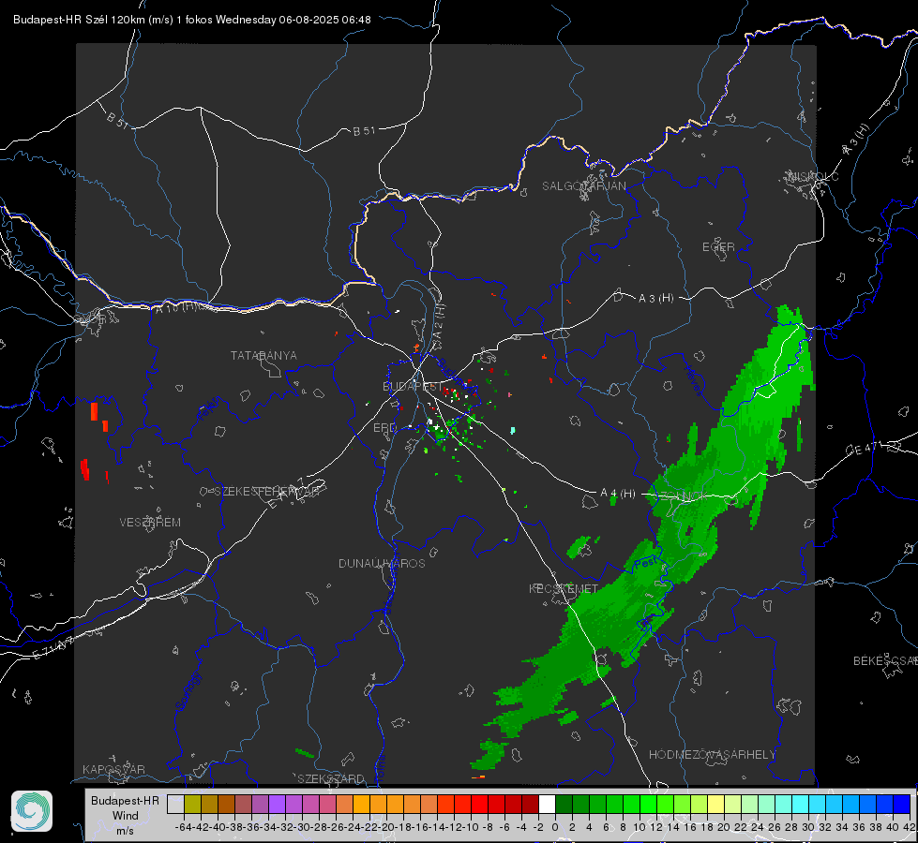
Task: Click the DUNAÚJVÁROS city label
Action: pos(382,563)
